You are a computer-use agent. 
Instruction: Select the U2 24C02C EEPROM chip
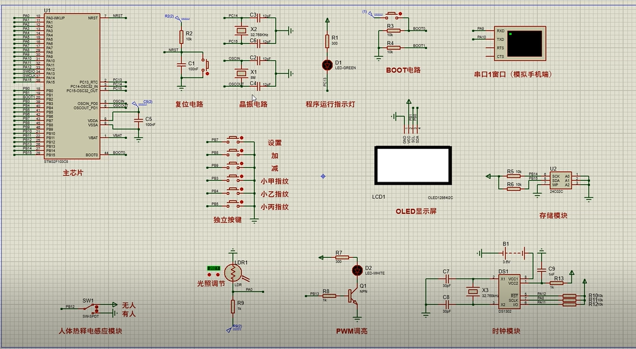tap(561, 180)
